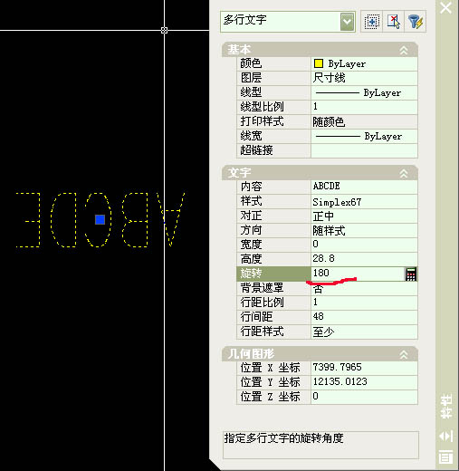This screenshot has width=459, height=471.
Task: Collapse the 文字 section
Action: click(404, 174)
